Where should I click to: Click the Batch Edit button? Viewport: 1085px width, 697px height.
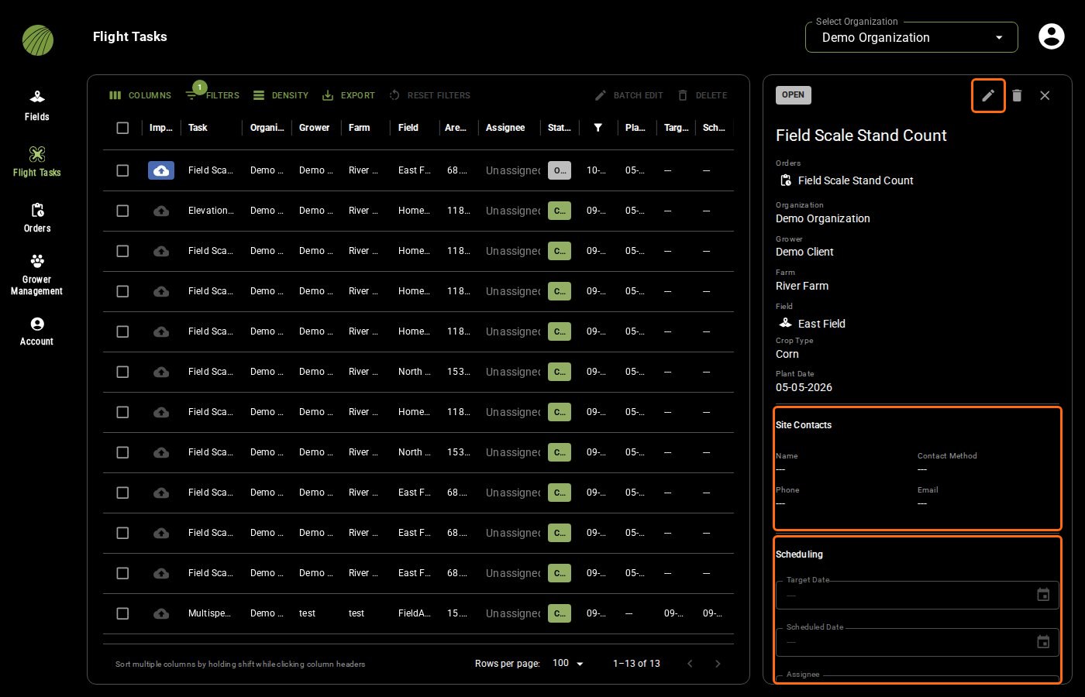pyautogui.click(x=629, y=95)
